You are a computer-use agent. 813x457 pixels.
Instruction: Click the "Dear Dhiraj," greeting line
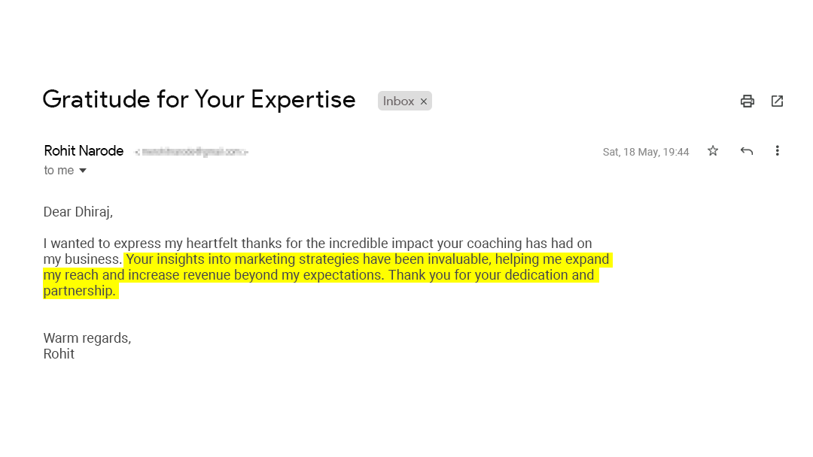(x=78, y=212)
